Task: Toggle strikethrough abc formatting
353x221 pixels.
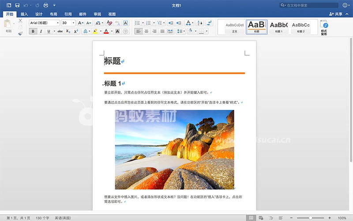Action: click(x=60, y=31)
